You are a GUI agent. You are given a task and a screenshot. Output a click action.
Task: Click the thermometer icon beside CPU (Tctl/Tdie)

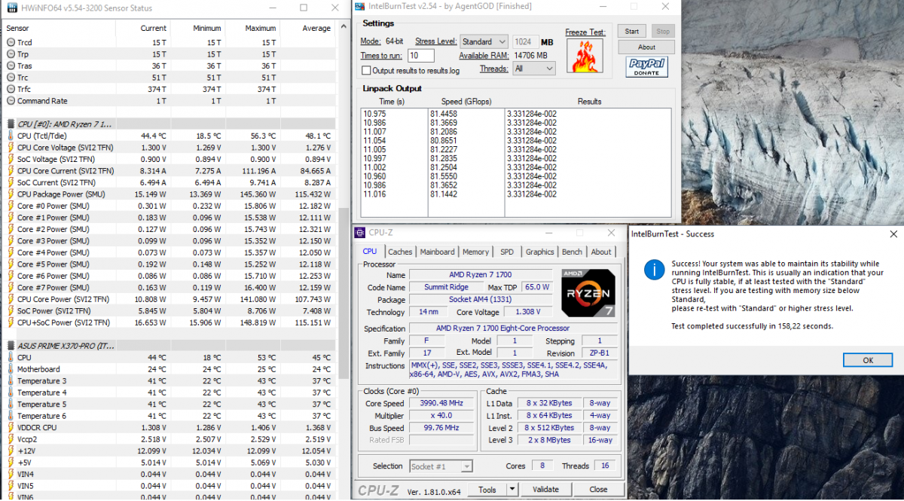coord(11,136)
